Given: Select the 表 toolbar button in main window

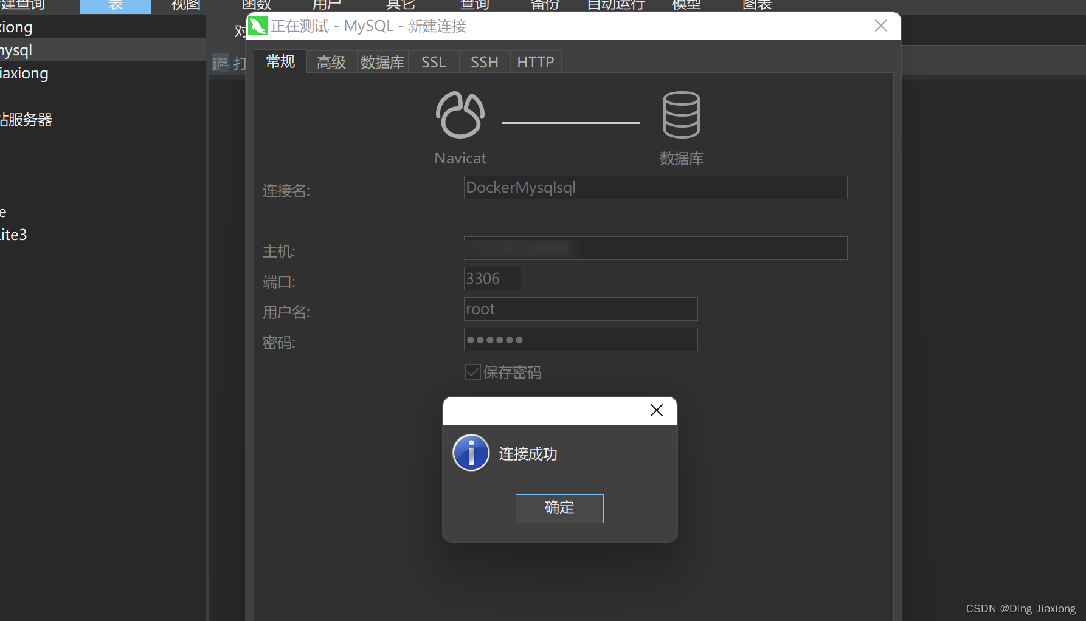Looking at the screenshot, I should (116, 5).
